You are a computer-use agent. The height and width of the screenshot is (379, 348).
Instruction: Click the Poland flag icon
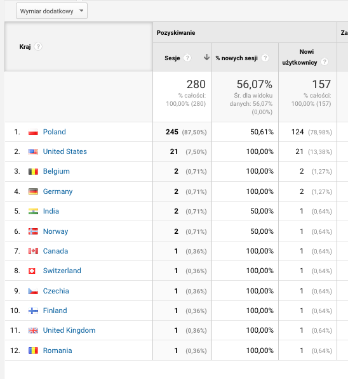(x=33, y=132)
